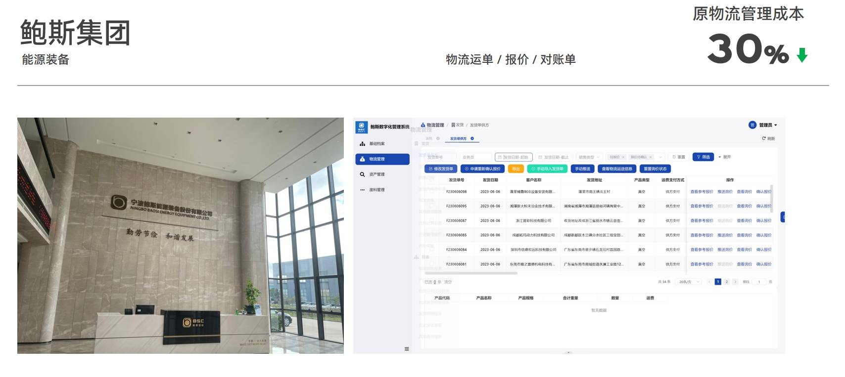Close the 发货单供方 tab
Viewport: 845px width, 377px height.
click(x=472, y=139)
